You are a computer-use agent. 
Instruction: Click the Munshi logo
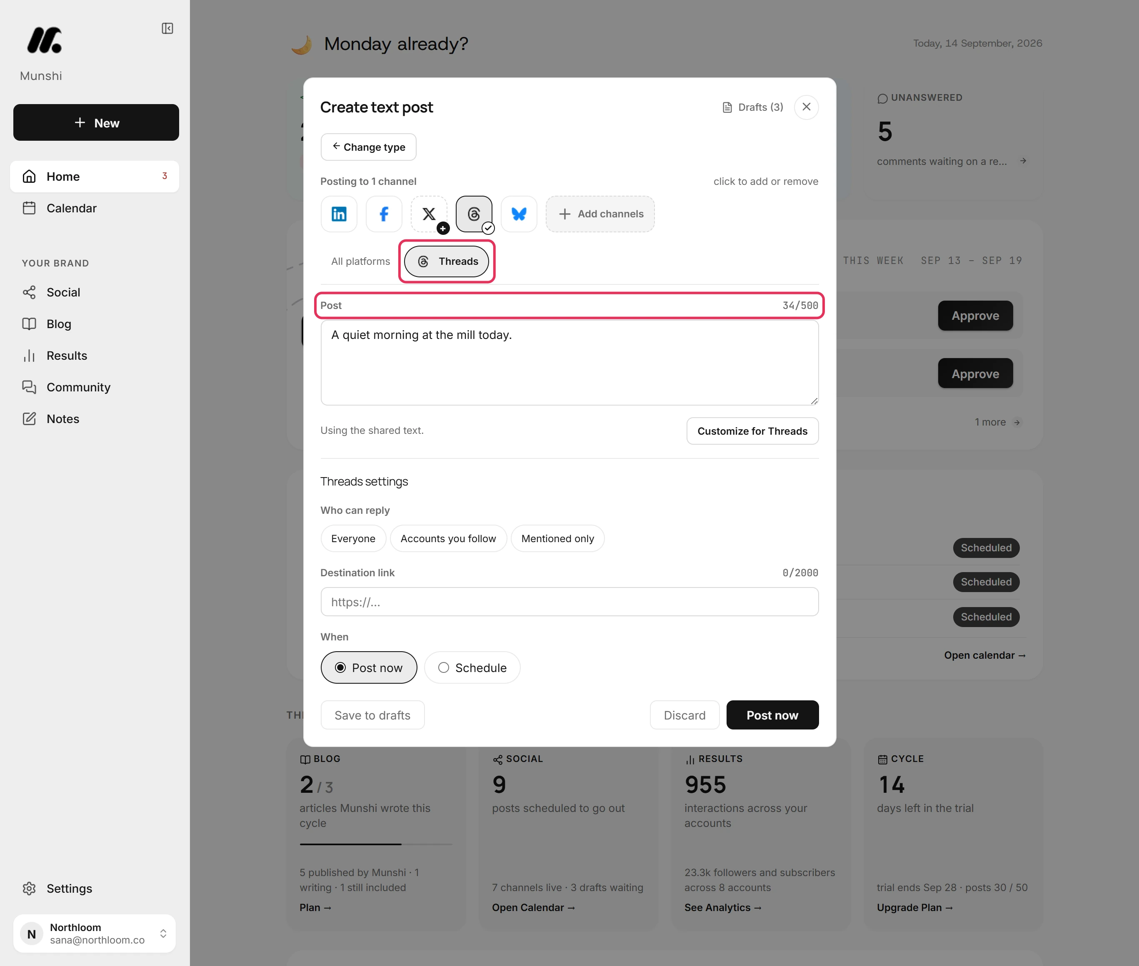(45, 40)
